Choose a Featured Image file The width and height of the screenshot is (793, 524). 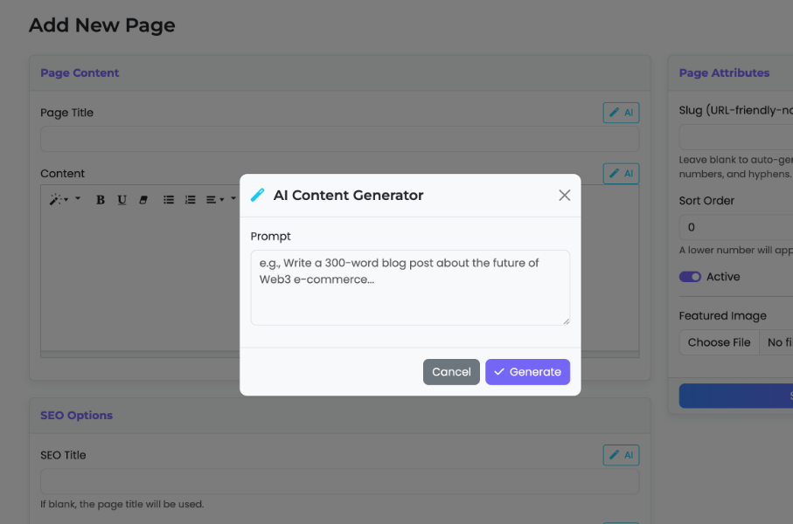coord(719,341)
